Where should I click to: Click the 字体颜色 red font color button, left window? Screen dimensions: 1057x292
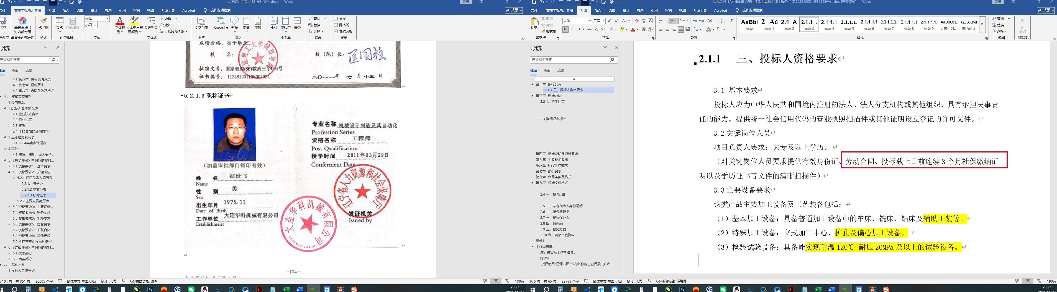[x=120, y=25]
